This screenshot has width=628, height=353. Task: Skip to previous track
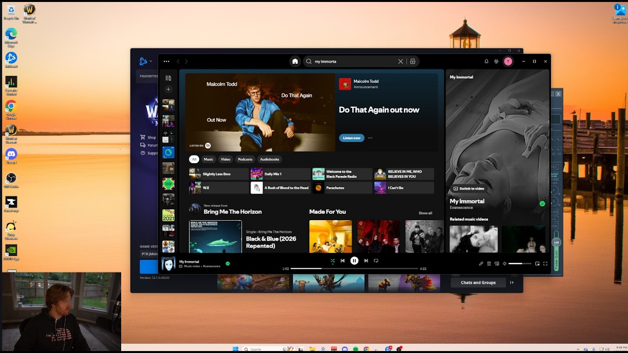click(342, 261)
